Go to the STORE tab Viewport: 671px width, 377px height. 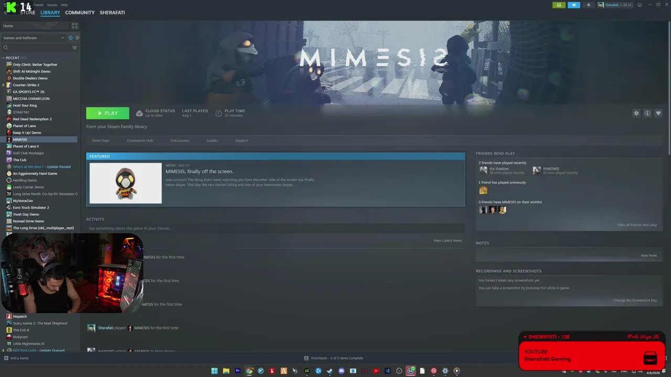coord(28,13)
